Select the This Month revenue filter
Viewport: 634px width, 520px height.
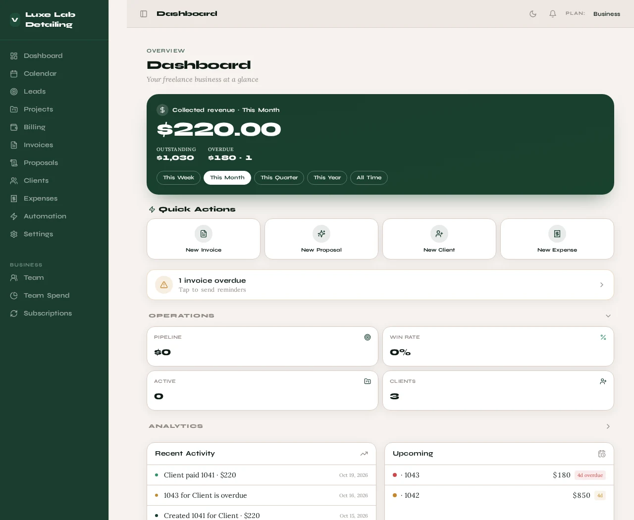coord(227,178)
